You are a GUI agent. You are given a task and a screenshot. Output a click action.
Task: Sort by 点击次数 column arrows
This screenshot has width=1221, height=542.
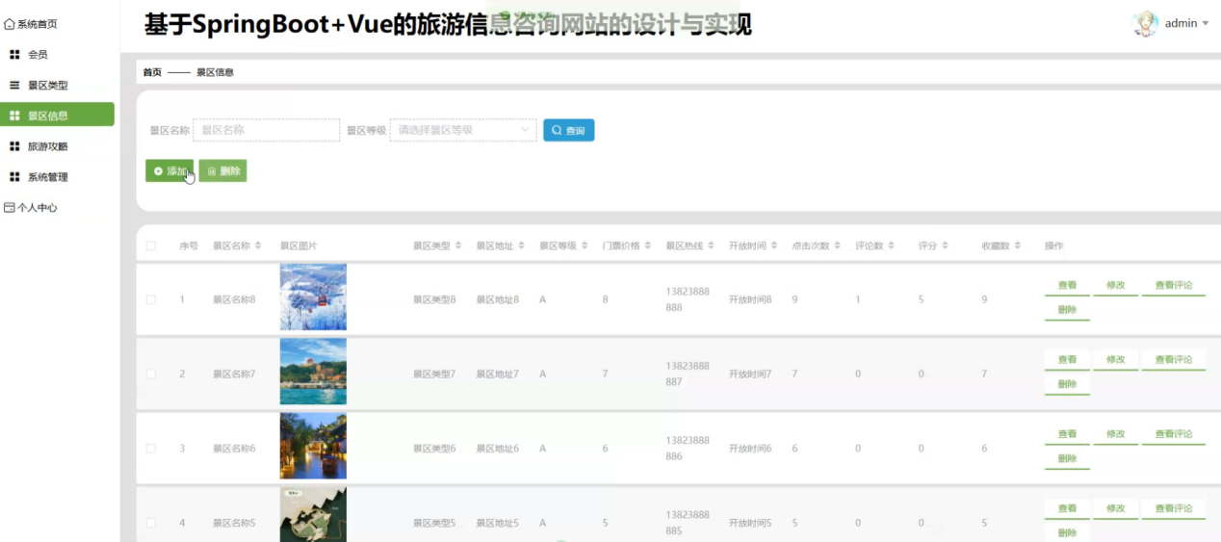[838, 245]
